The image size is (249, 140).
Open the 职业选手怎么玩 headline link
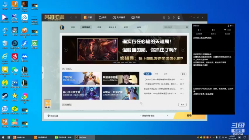click(x=160, y=89)
